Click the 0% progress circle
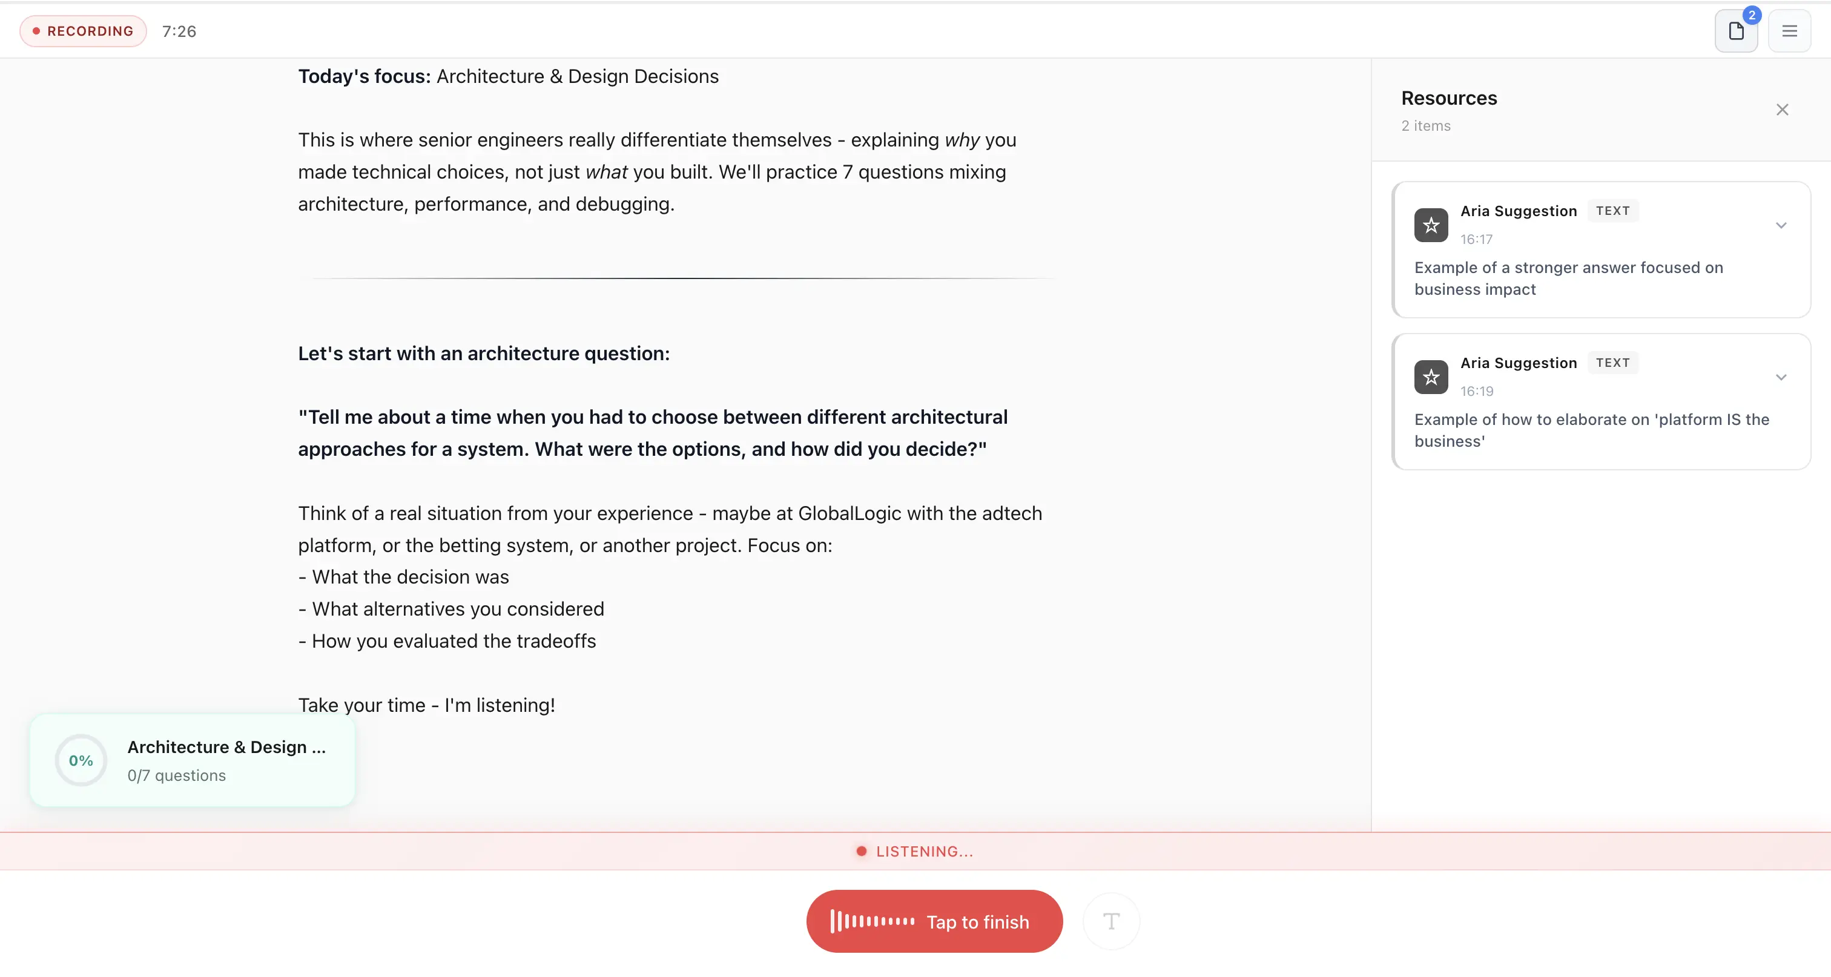This screenshot has width=1831, height=977. point(81,760)
